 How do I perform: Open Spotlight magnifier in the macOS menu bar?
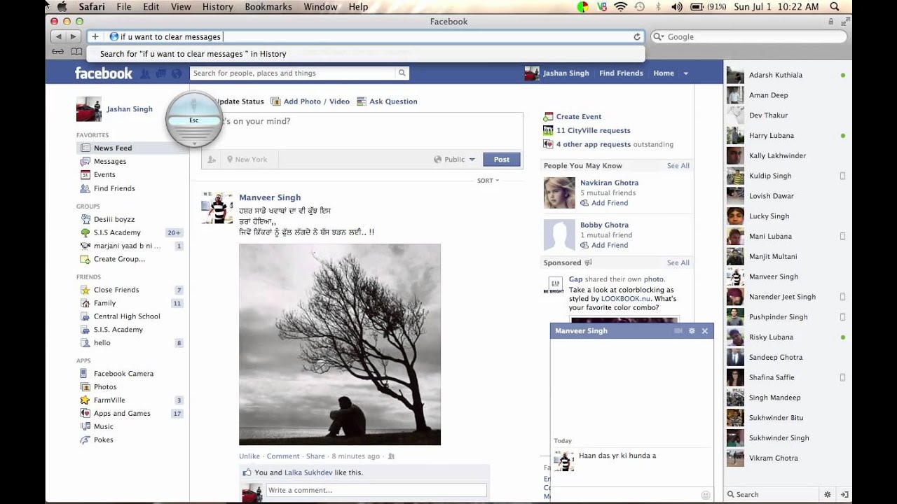click(x=835, y=6)
